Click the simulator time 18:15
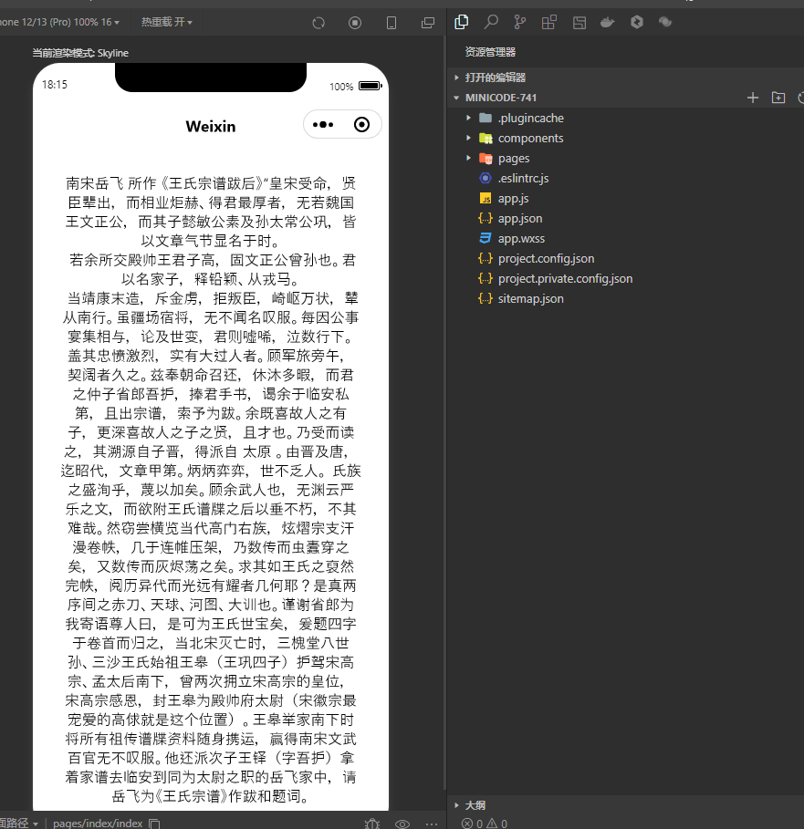 pos(55,85)
